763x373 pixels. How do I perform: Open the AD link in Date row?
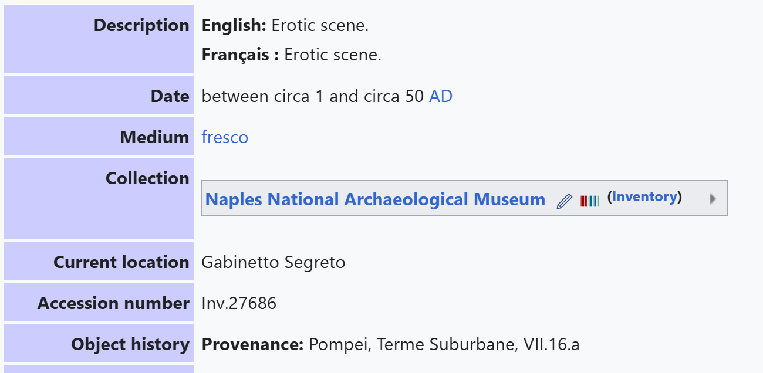coord(441,96)
